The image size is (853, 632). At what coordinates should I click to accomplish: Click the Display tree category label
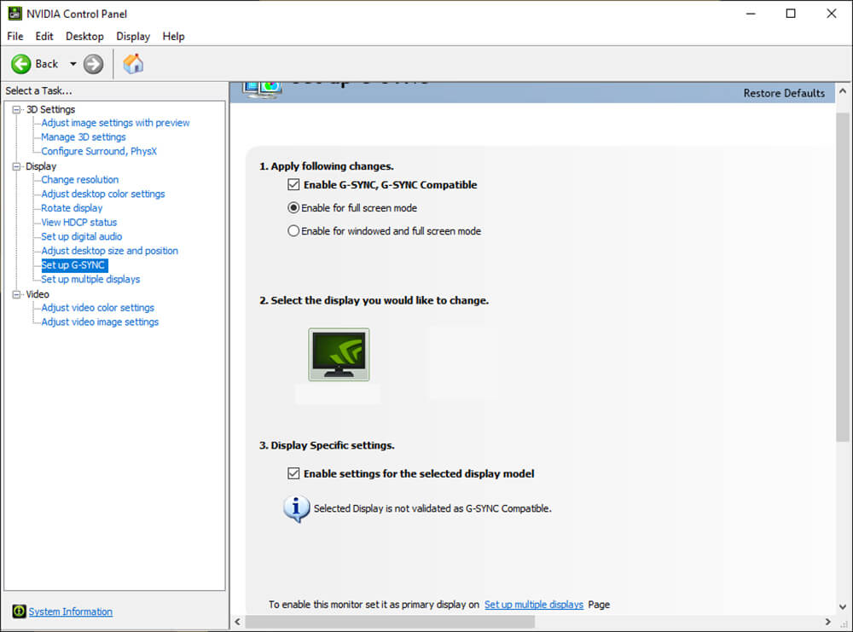click(41, 166)
